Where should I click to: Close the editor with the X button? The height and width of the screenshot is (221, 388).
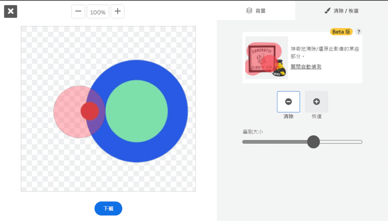point(11,11)
